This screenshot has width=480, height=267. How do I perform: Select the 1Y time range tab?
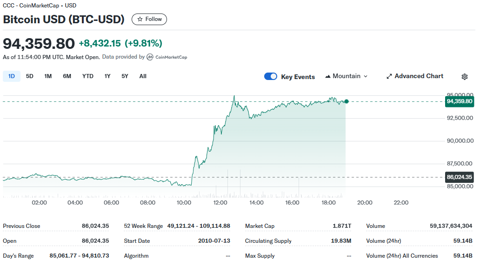pos(107,76)
